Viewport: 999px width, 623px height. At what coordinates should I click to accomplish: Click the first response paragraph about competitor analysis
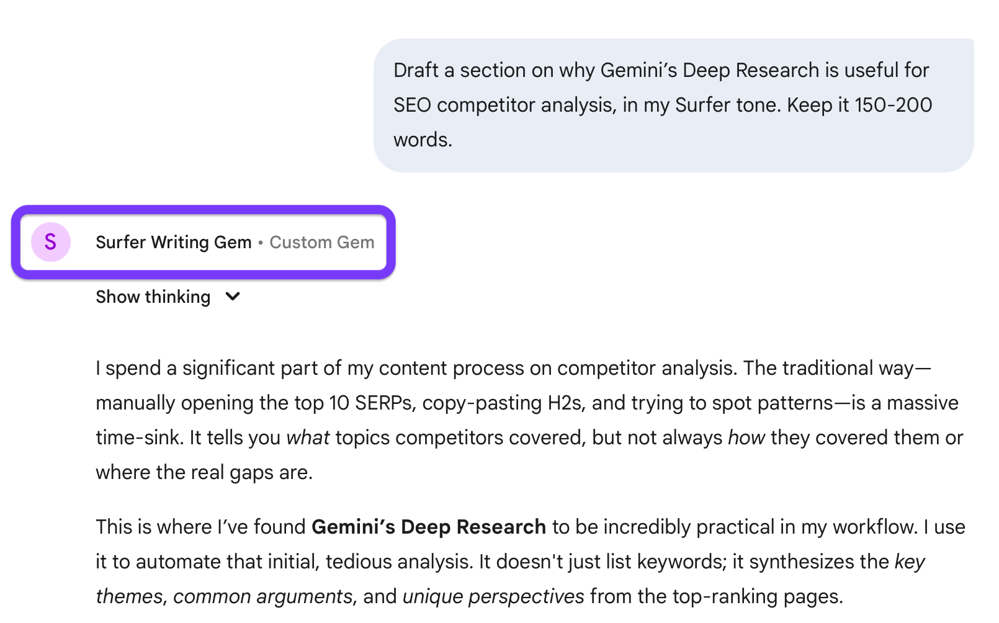(x=527, y=420)
